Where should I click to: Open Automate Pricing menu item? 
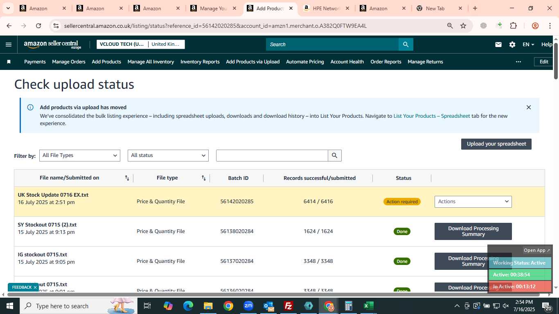(305, 62)
